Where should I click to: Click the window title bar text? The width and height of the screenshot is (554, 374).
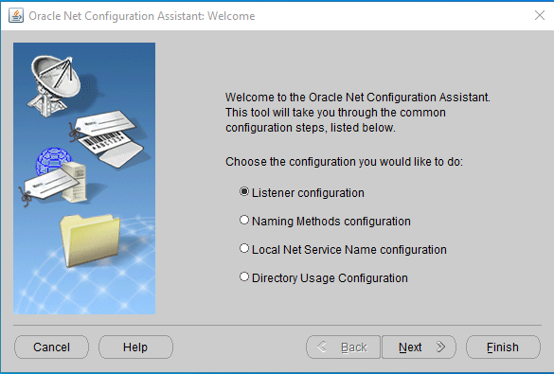tap(142, 16)
